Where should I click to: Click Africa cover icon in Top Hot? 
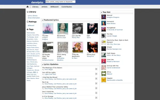click(x=103, y=74)
